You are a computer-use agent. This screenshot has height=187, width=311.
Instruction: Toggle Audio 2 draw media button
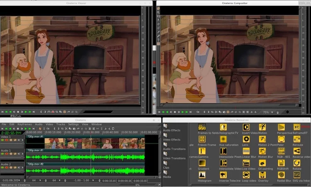click(15, 168)
